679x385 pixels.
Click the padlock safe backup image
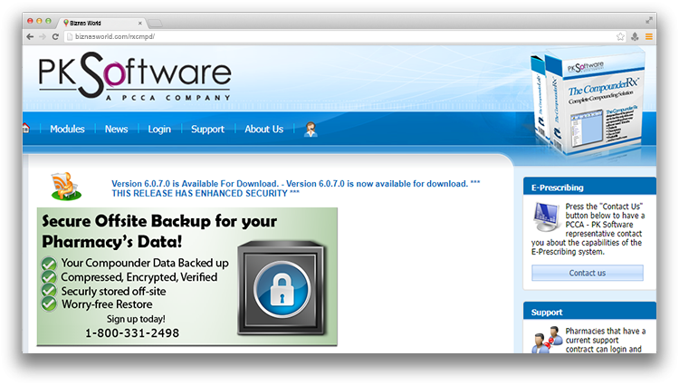tap(277, 293)
